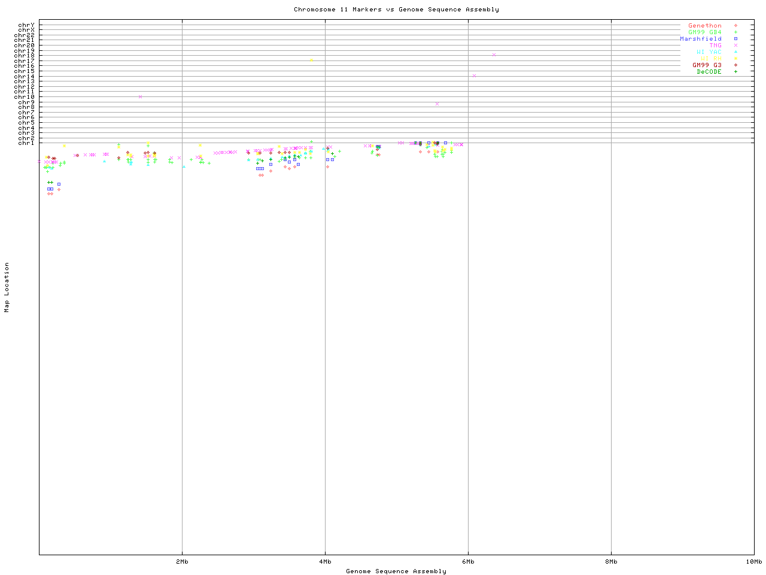Click the Marshfield legend text

(700, 39)
